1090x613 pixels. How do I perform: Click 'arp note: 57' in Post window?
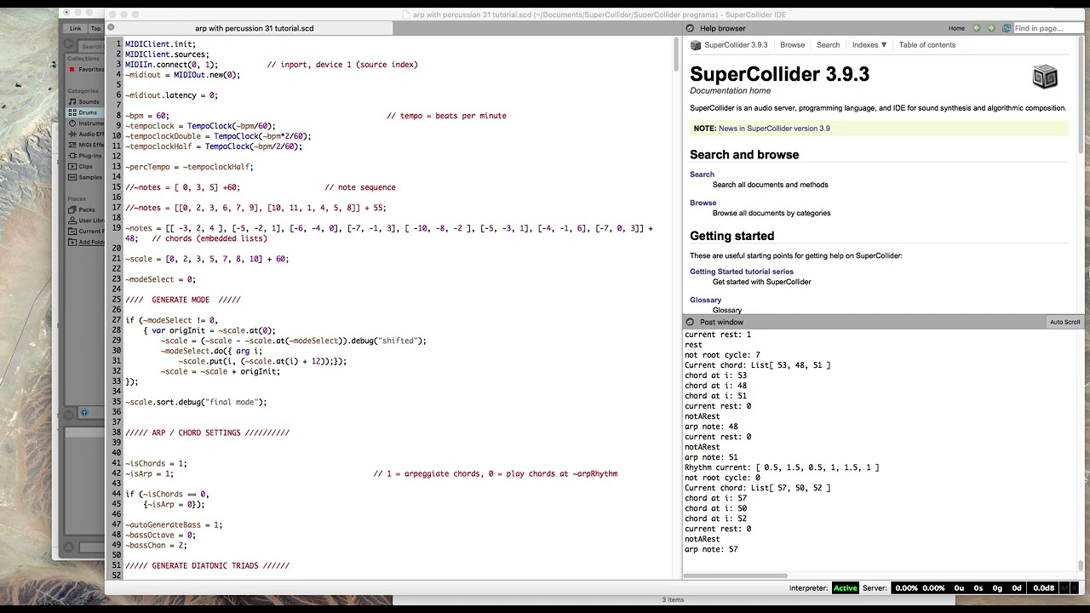(711, 549)
